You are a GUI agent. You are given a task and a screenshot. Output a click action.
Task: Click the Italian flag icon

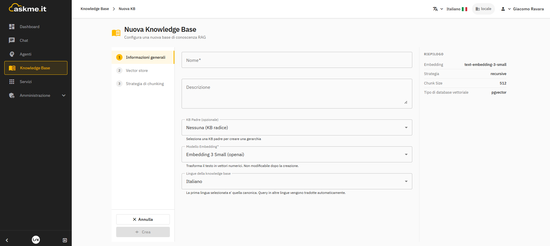tap(465, 9)
